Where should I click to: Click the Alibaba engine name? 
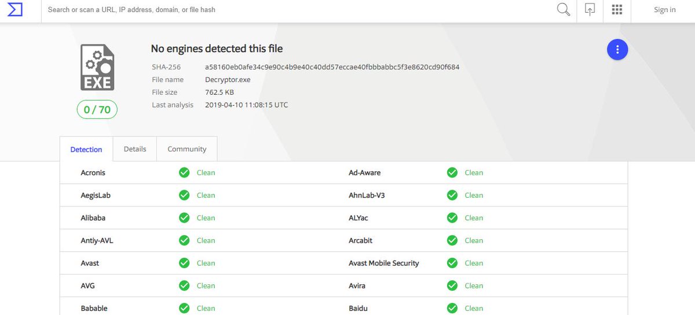[93, 218]
